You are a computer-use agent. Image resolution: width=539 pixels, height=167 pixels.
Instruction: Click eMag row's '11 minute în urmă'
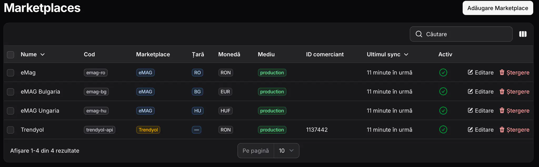click(x=390, y=72)
